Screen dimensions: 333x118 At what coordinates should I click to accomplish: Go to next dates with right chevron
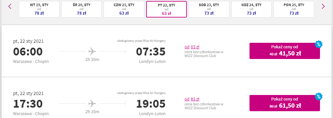point(323,6)
